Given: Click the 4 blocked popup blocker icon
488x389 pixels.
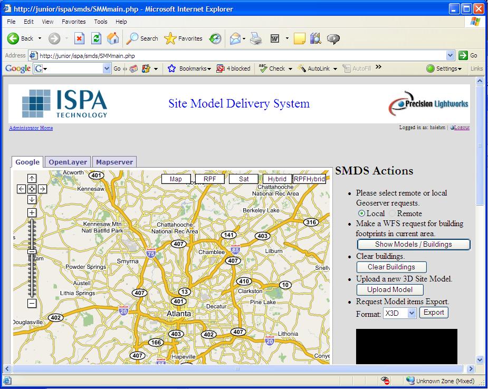Looking at the screenshot, I should pos(221,69).
